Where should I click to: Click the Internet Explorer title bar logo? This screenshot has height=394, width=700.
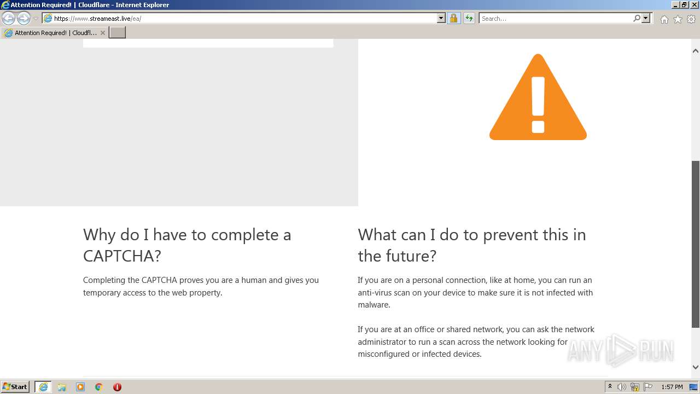5,5
